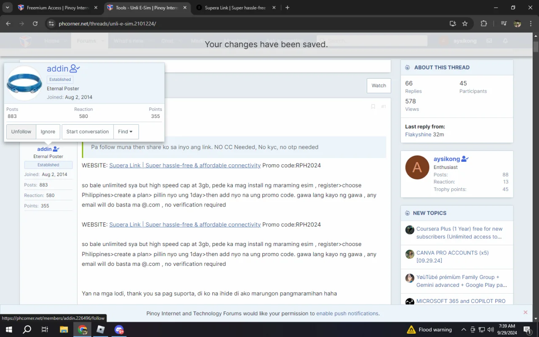Open the browser extensions menu

(x=483, y=24)
